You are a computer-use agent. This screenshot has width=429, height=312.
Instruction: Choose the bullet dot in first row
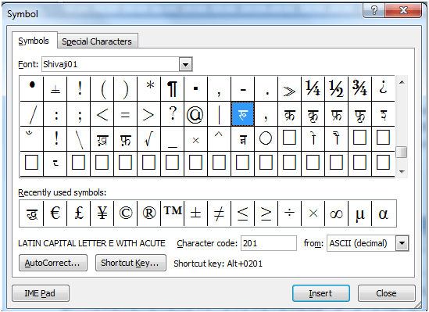(x=31, y=88)
